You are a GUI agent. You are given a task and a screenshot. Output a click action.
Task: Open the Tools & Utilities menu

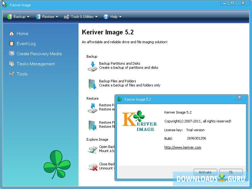coord(81,16)
